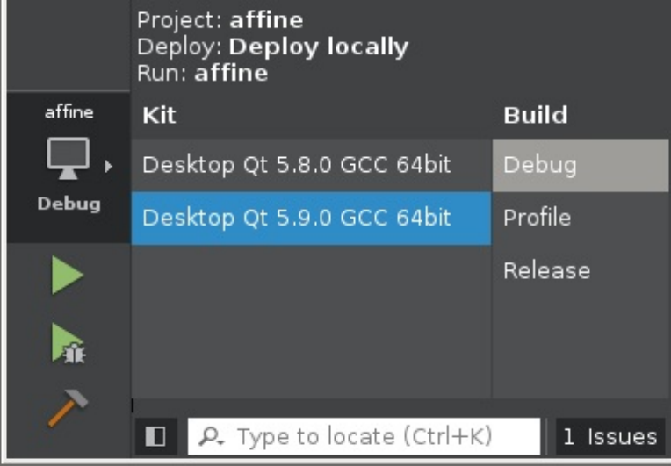Screen dimensions: 671x466
Task: Click the 'affine' label above the monitor
Action: 69,112
